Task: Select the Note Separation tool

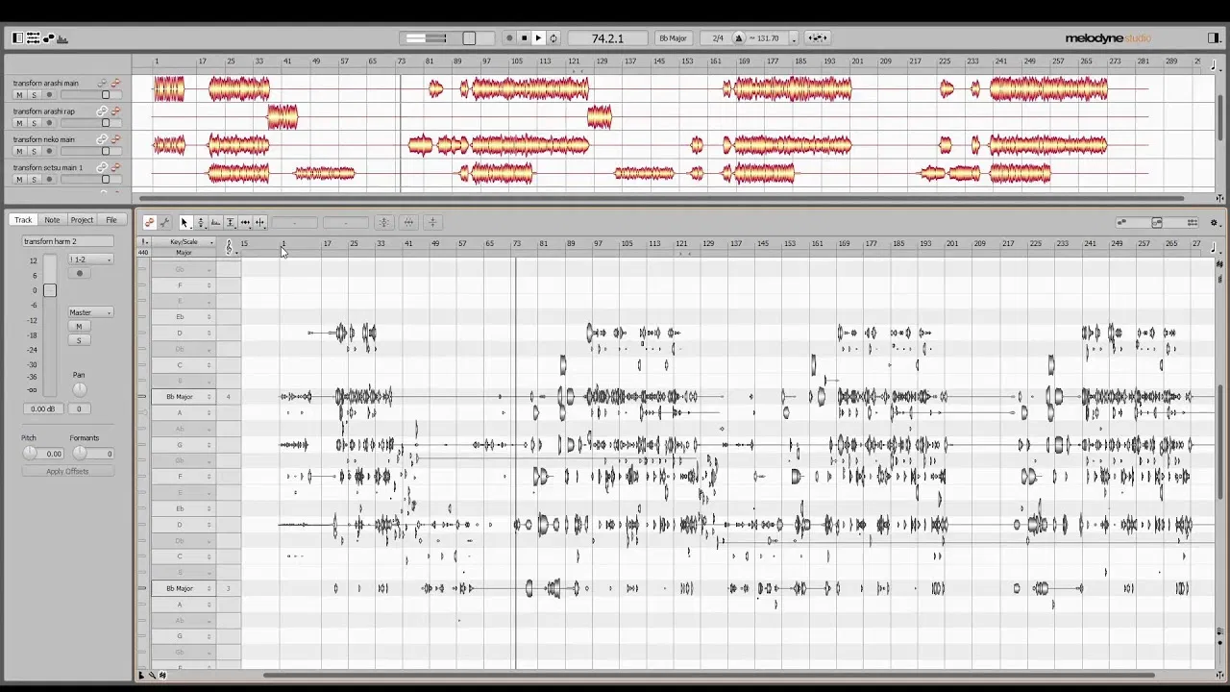Action: coord(260,222)
